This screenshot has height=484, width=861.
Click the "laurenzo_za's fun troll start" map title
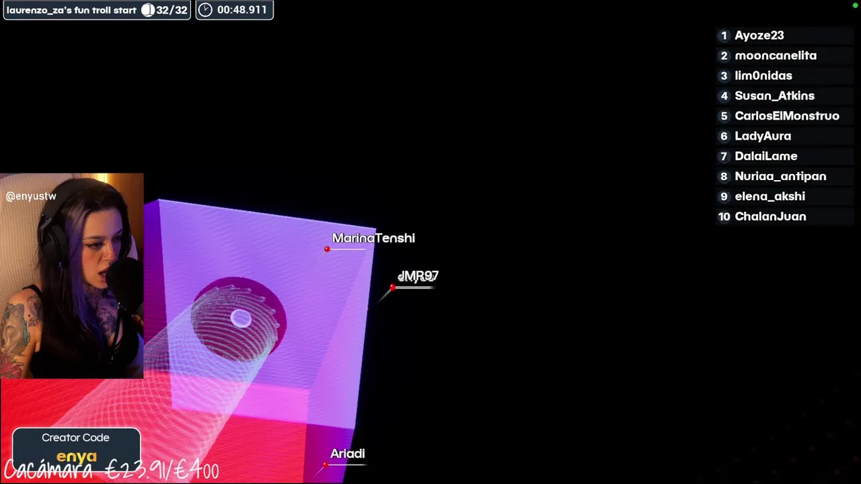pos(71,10)
